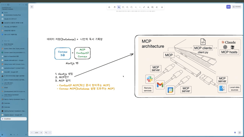Select the Text tool
The height and width of the screenshot is (137, 244).
[x=148, y=7]
